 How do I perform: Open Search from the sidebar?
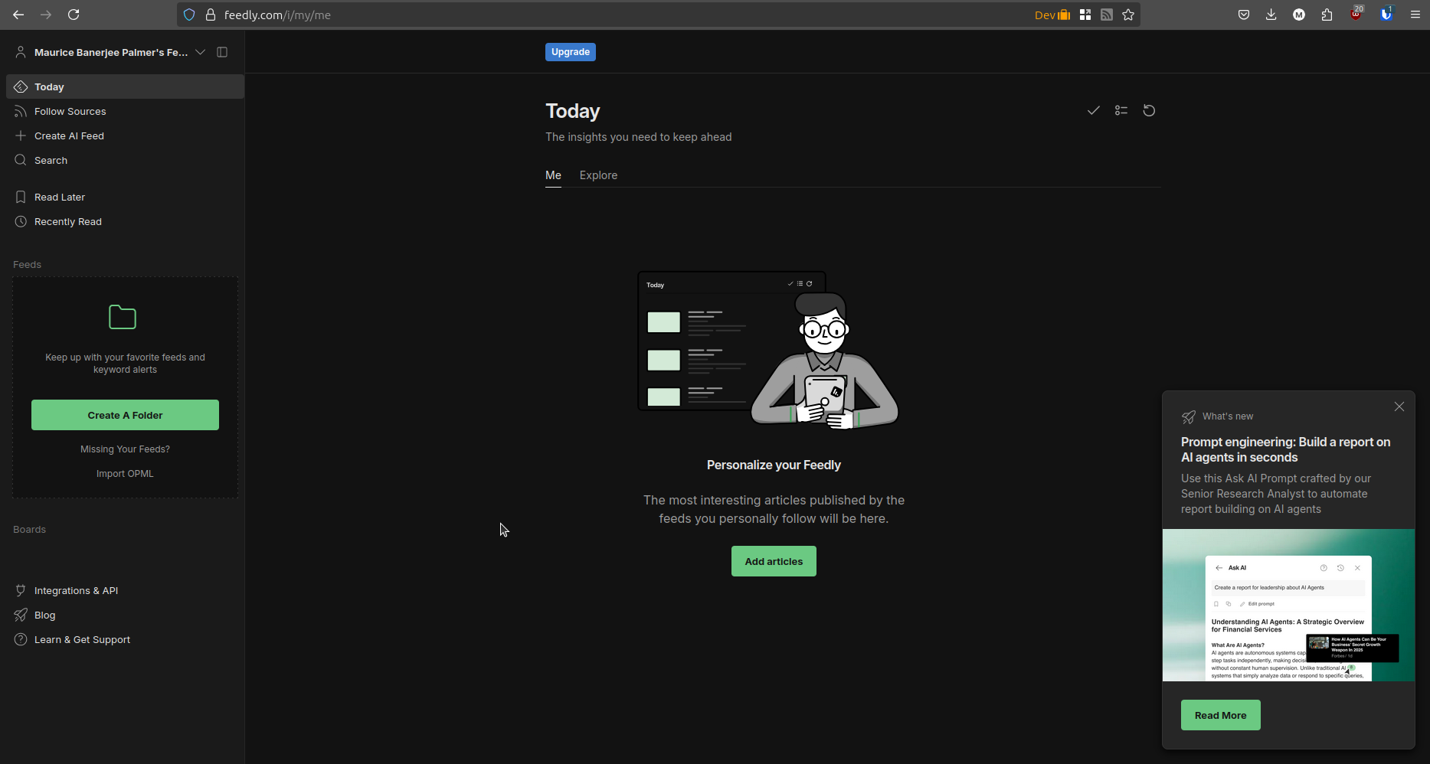51,160
